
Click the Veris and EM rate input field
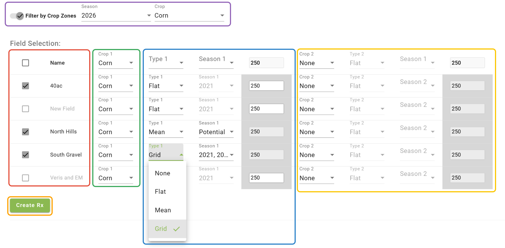pyautogui.click(x=266, y=178)
